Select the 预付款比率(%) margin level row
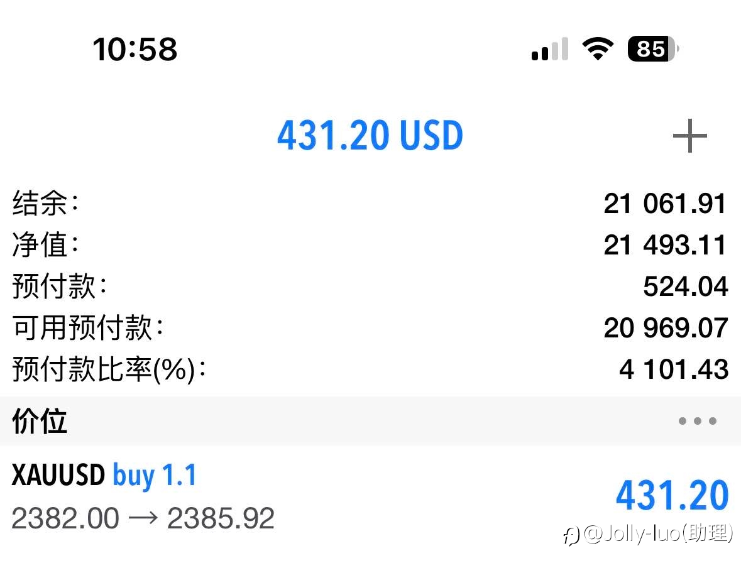741x568 pixels. 371,369
